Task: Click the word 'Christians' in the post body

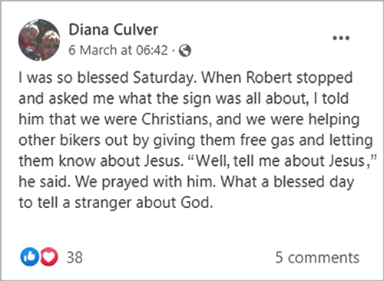Action: pyautogui.click(x=177, y=119)
